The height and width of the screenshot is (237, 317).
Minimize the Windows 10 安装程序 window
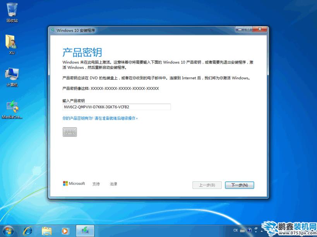(240, 29)
